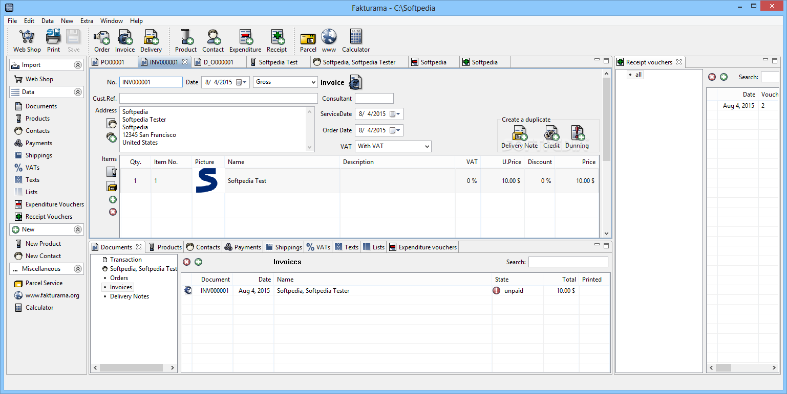This screenshot has height=394, width=787.
Task: Collapse the New sidebar section
Action: (x=78, y=229)
